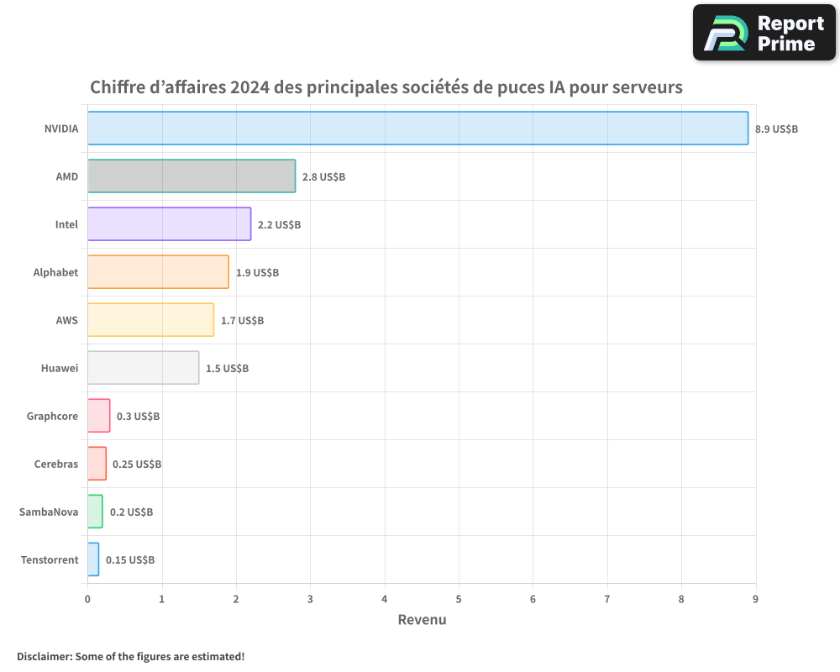Click the 5 tick mark on x-axis

[458, 599]
